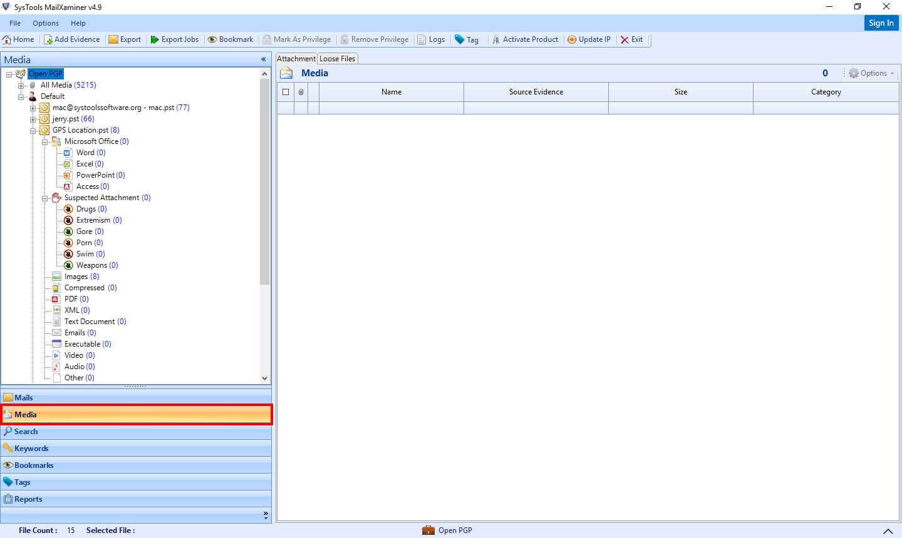Select the Porn suspected category
The width and height of the screenshot is (902, 538).
click(90, 243)
